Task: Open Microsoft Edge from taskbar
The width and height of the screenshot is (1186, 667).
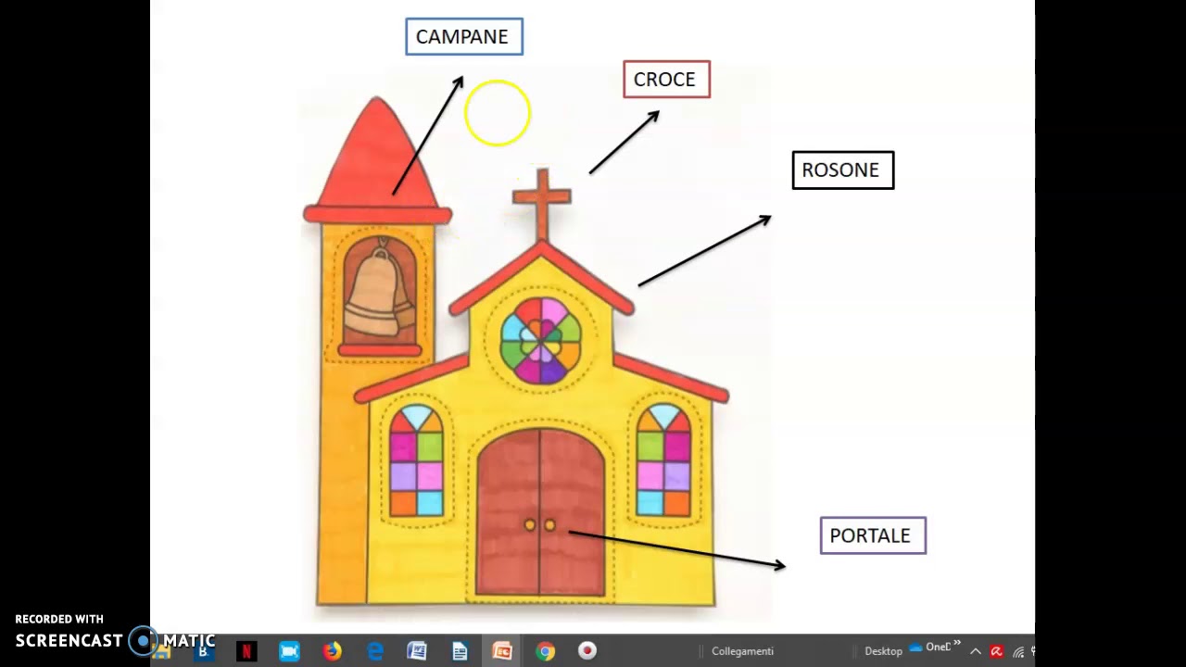Action: click(x=375, y=651)
